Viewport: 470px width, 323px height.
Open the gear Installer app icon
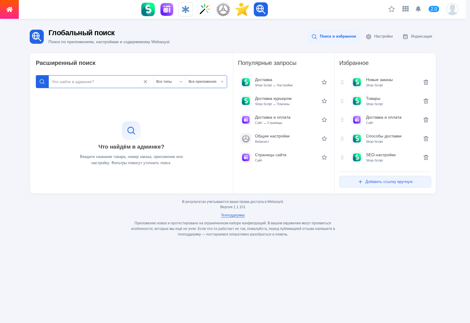coord(223,9)
